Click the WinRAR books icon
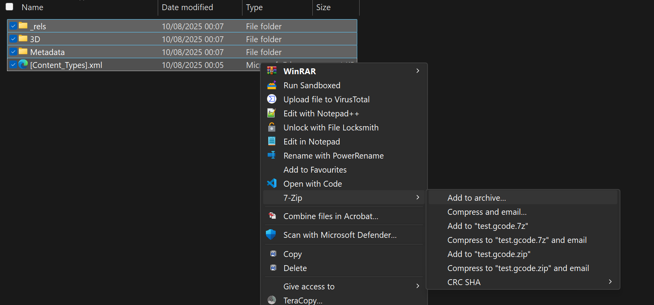Viewport: 654px width, 305px height. pyautogui.click(x=272, y=71)
